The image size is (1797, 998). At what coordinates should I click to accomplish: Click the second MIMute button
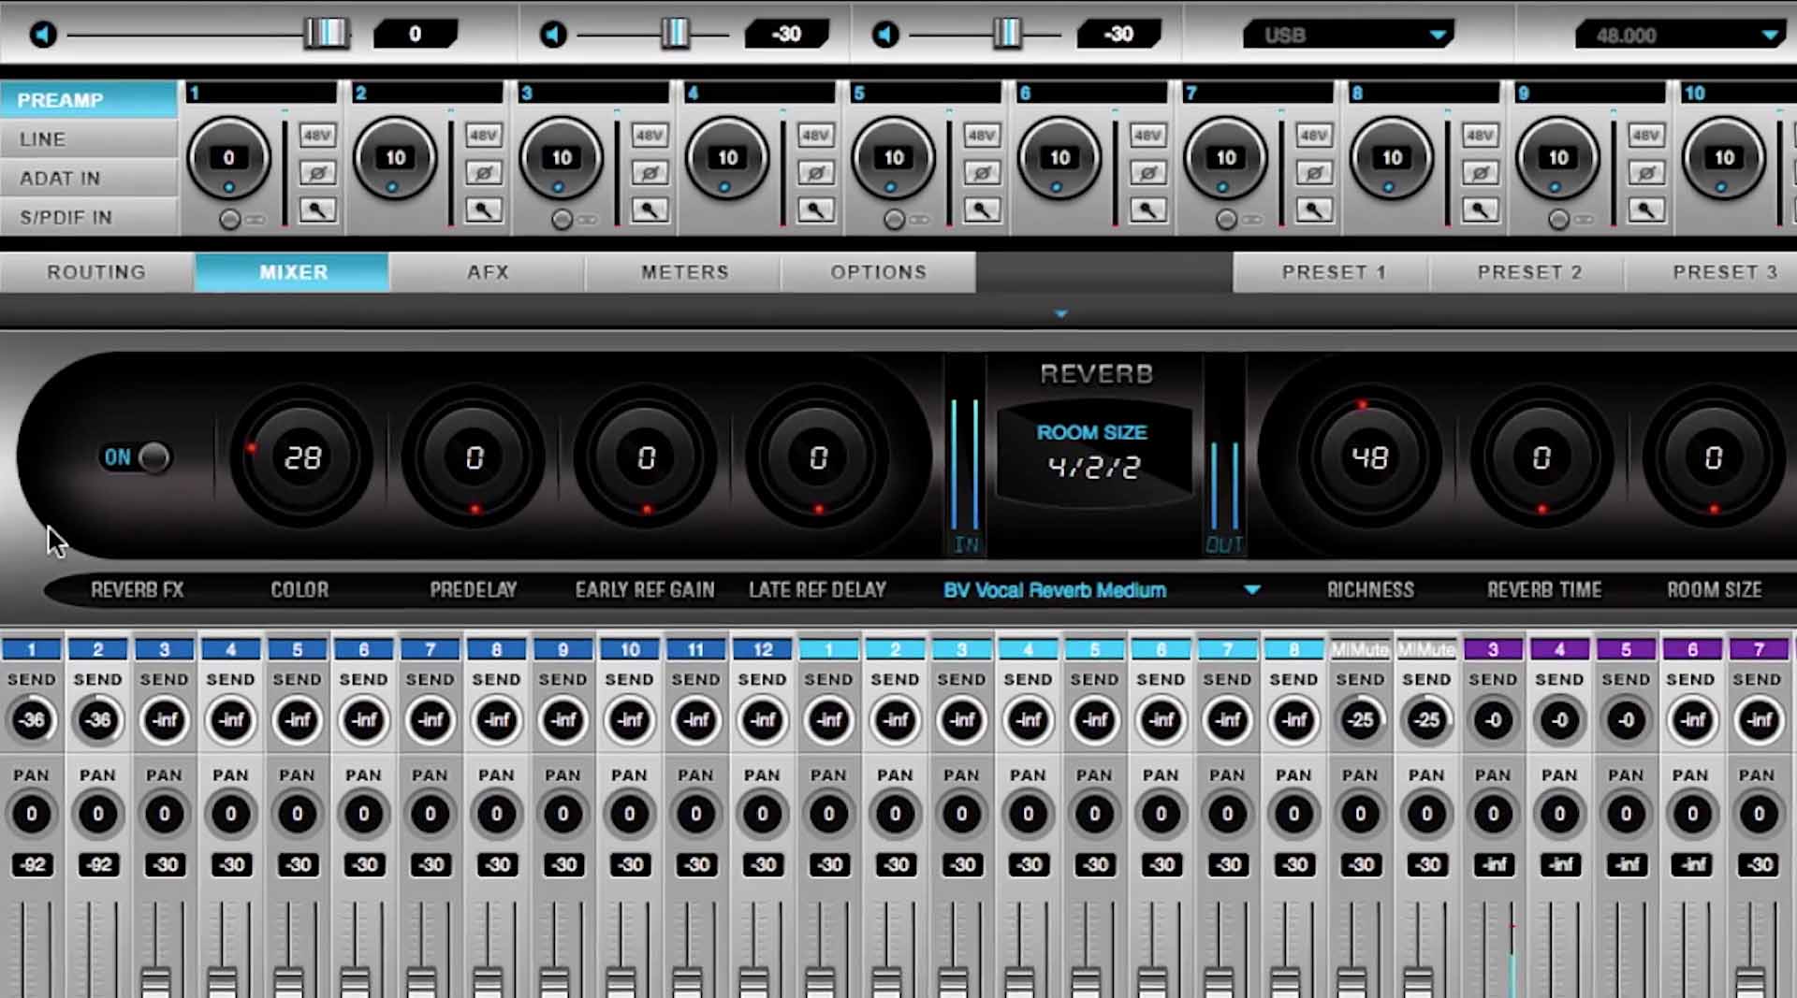pos(1425,648)
